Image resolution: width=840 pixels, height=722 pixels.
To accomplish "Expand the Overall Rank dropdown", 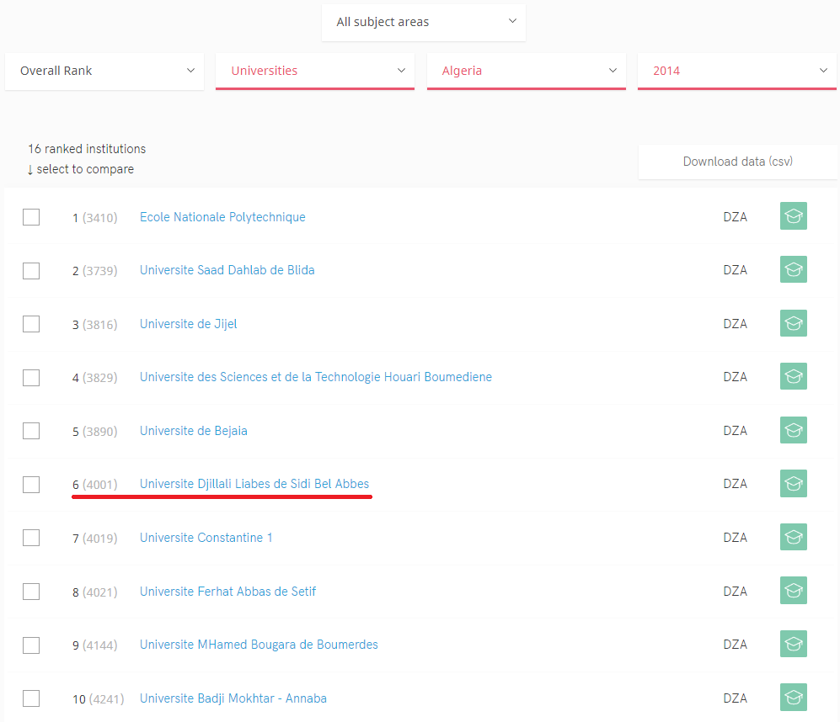I will (104, 71).
